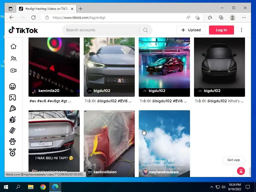Select the Gaming controller category icon
This screenshot has height=192, width=256.
(12, 97)
